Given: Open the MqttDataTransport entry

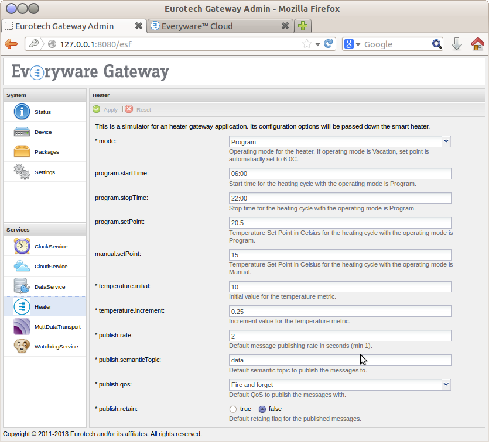Looking at the screenshot, I should [x=45, y=326].
